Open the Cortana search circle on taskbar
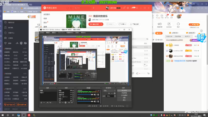Image resolution: width=208 pixels, height=117 pixels. 8,115
